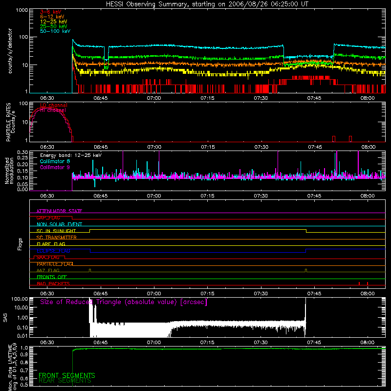The width and height of the screenshot is (391, 391).
Task: Select the HI channel legend label
Action: point(53,110)
